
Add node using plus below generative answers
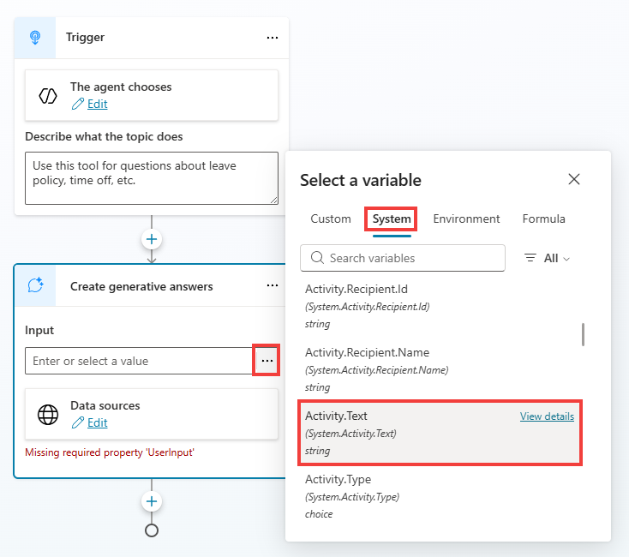coord(152,501)
